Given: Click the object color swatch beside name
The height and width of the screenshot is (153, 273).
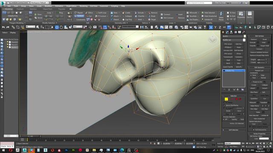Looking at the screenshot, I should [x=244, y=36].
